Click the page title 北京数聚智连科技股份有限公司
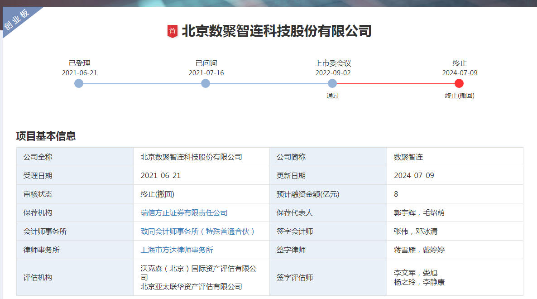This screenshot has height=299, width=537. (x=277, y=31)
